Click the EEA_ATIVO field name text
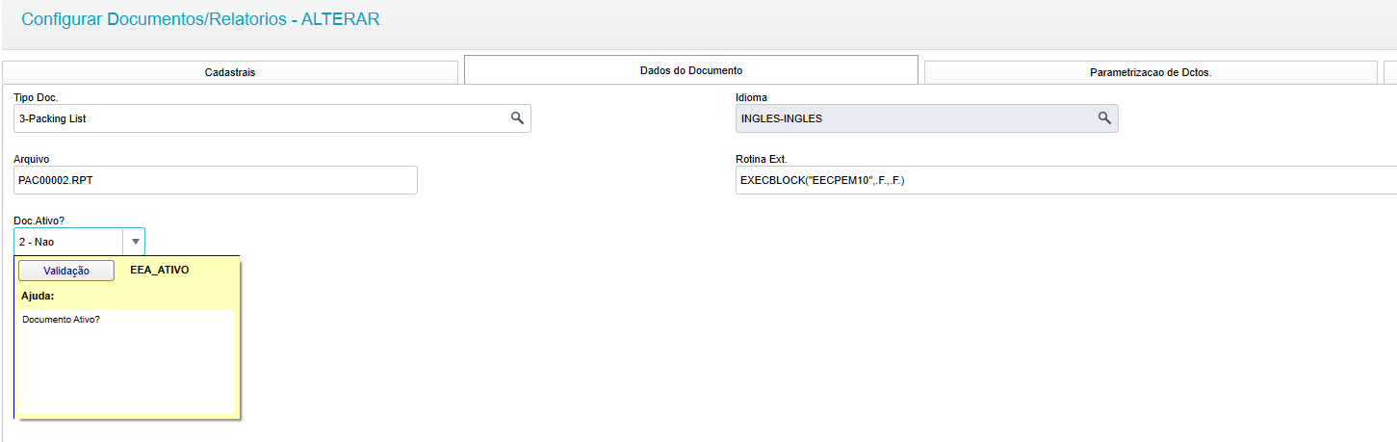The width and height of the screenshot is (1397, 442). point(160,270)
